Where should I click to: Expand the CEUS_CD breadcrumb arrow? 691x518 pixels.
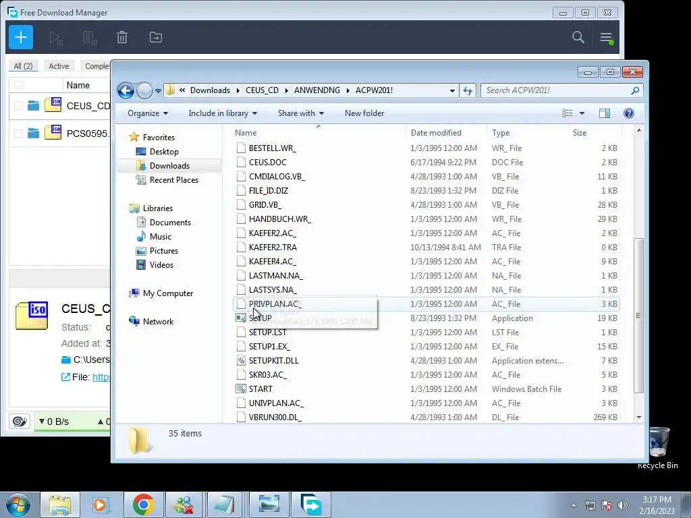point(286,91)
